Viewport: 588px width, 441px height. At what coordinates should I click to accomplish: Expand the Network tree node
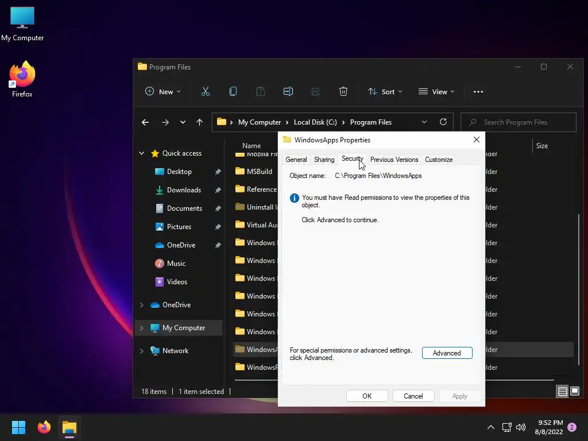pos(141,351)
